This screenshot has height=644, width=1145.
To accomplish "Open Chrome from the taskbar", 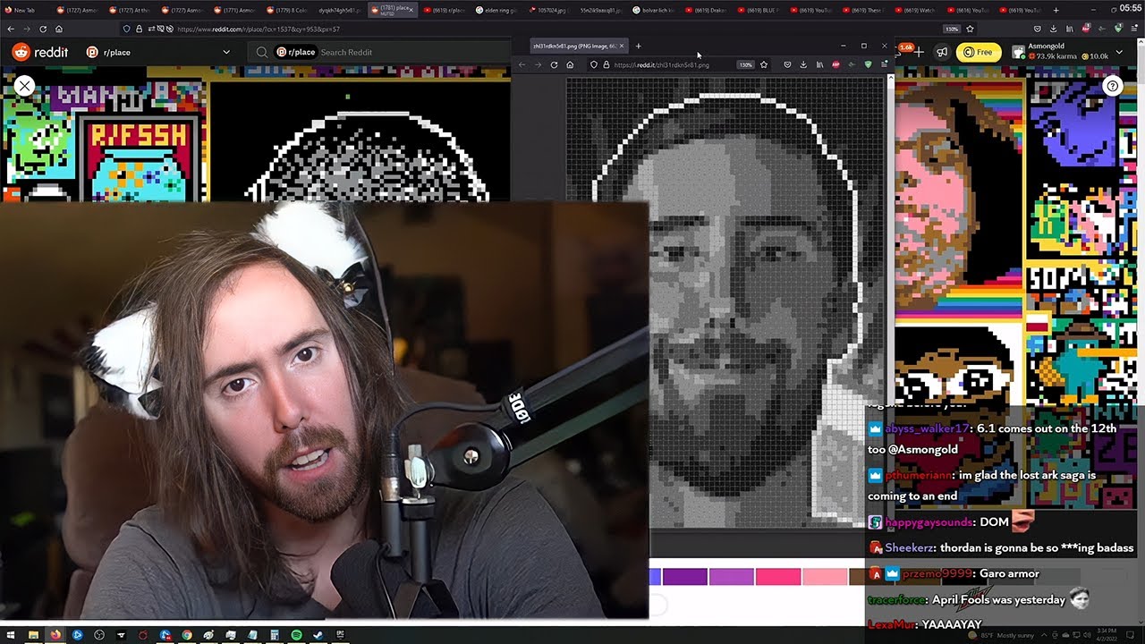I will pyautogui.click(x=187, y=635).
